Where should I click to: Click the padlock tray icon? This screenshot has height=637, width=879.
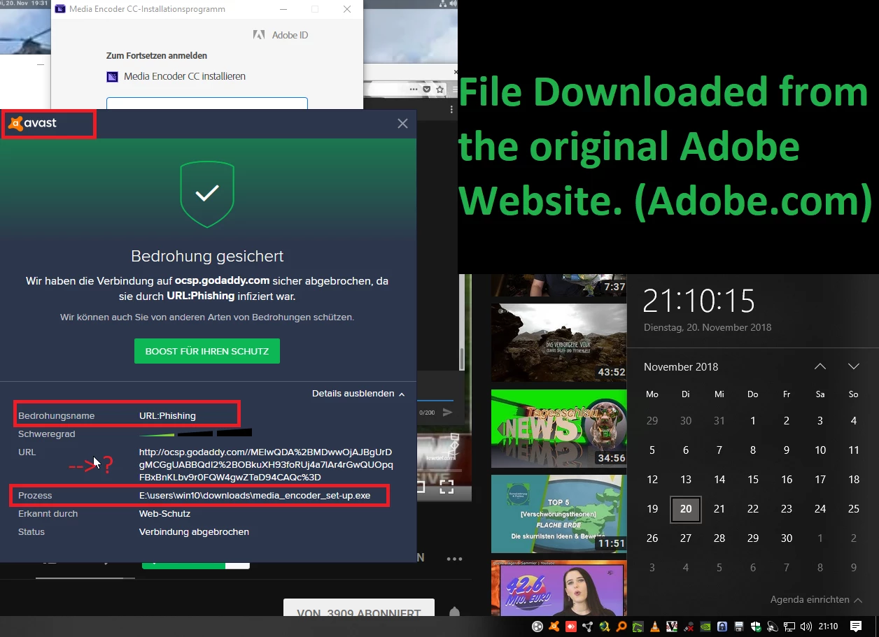tap(722, 627)
